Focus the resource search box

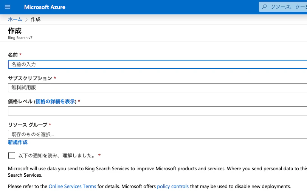283,7
